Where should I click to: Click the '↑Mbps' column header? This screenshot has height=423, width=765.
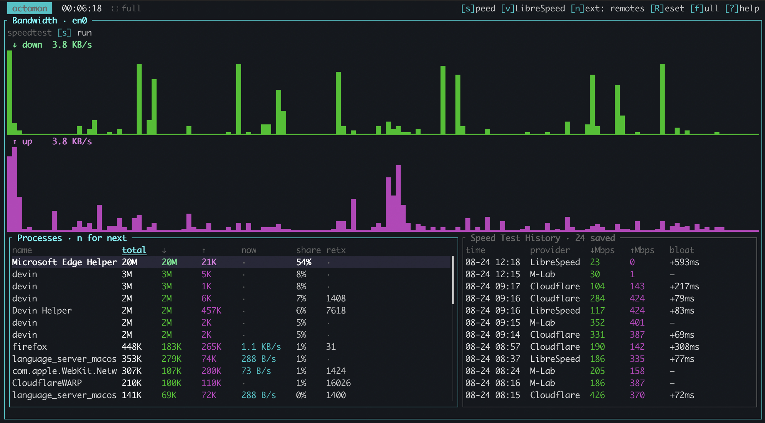[x=642, y=250]
